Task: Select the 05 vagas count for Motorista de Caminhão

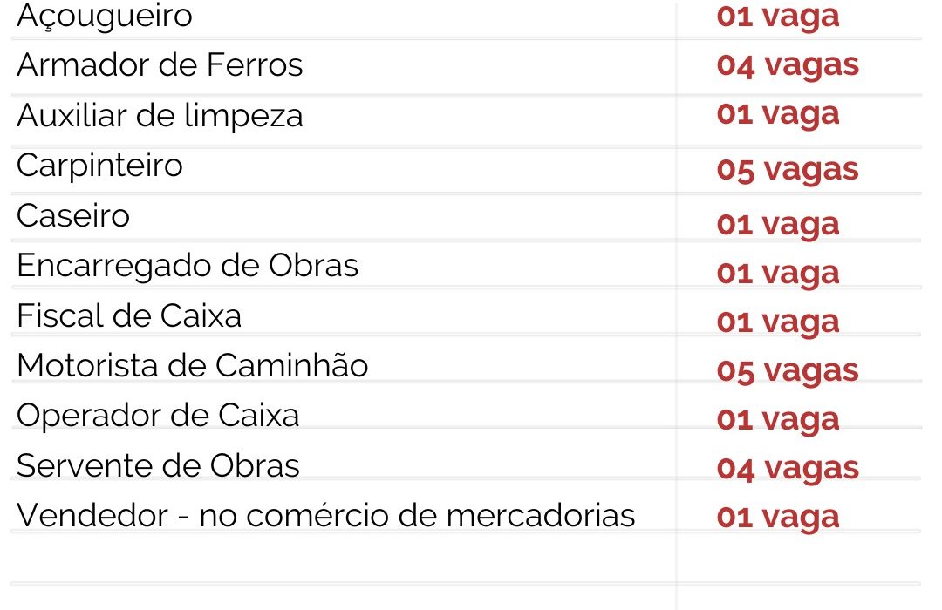Action: click(x=788, y=370)
